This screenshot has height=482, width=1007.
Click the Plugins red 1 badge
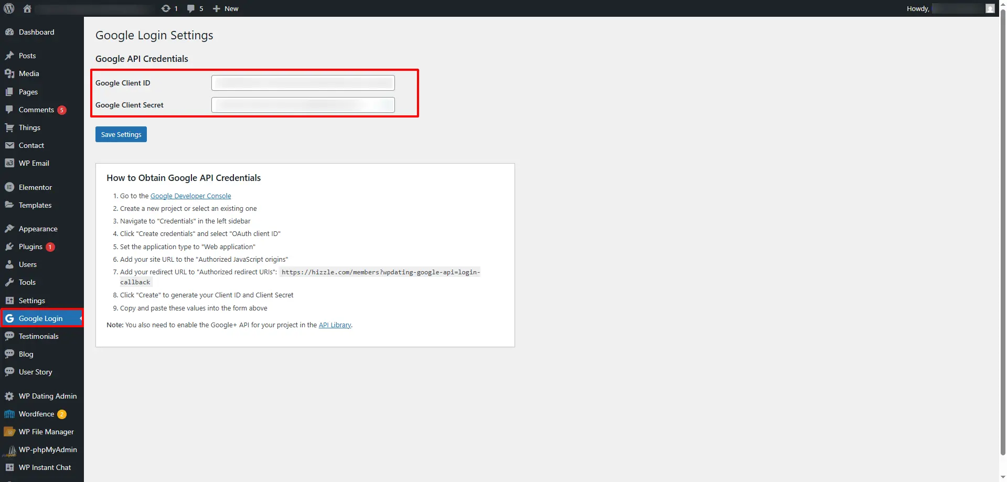50,247
